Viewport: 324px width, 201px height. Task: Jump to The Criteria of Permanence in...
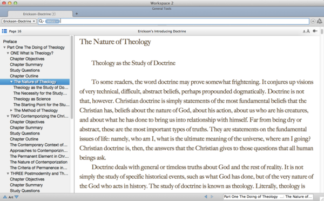click(38, 167)
